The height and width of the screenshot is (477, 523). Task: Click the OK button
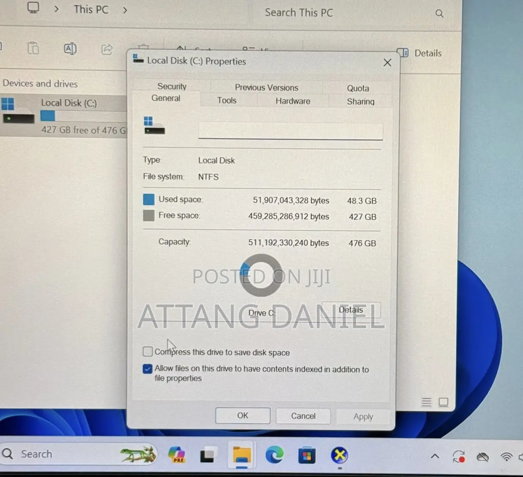pyautogui.click(x=243, y=415)
